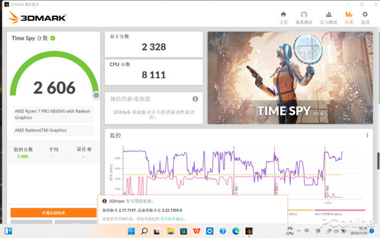Open Task View on the taskbar
The height and width of the screenshot is (238, 380).
(x=157, y=231)
